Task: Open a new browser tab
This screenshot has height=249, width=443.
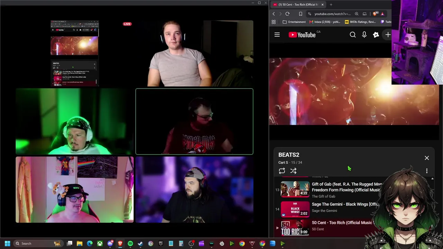Action: click(x=331, y=4)
